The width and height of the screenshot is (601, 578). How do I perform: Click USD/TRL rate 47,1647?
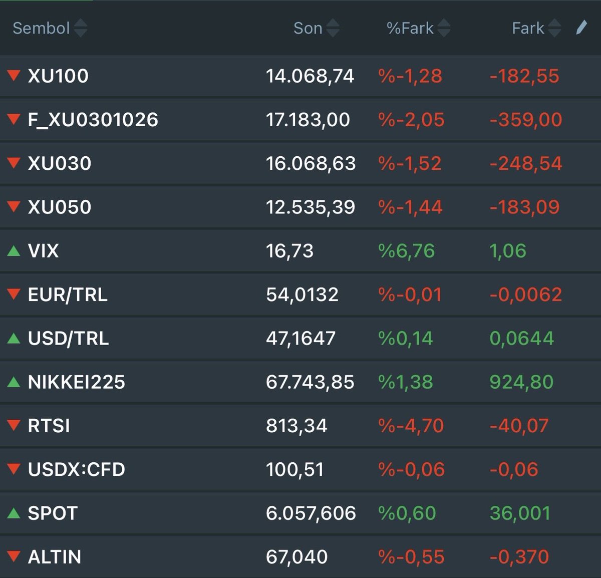pos(300,338)
